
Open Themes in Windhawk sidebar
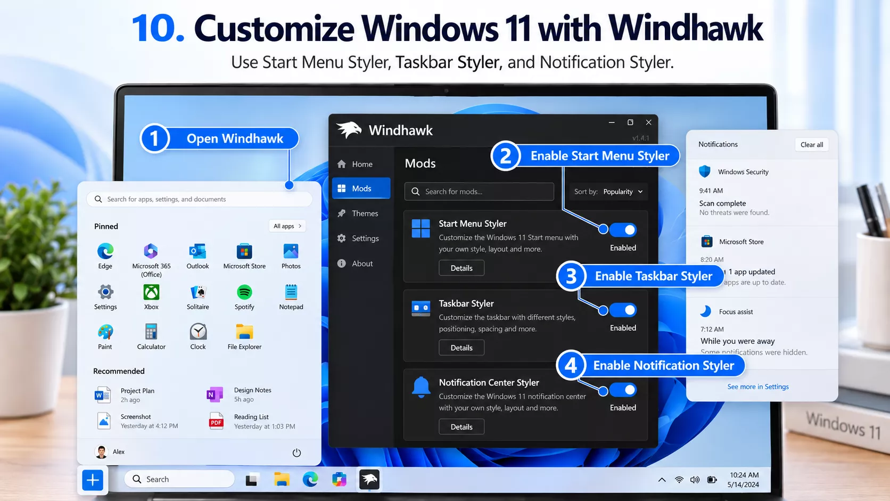coord(361,213)
